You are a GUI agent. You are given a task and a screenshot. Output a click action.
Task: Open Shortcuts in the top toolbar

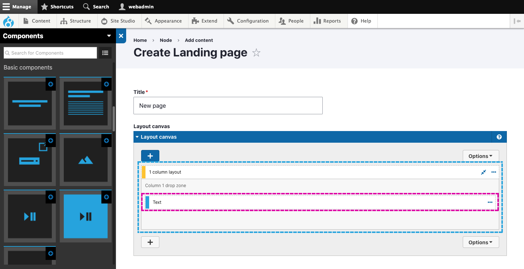[x=57, y=7]
